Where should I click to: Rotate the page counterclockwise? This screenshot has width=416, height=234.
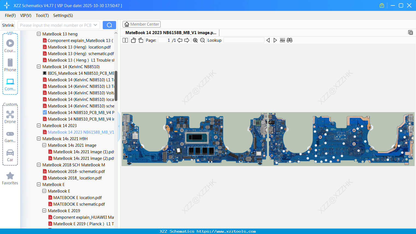[133, 40]
